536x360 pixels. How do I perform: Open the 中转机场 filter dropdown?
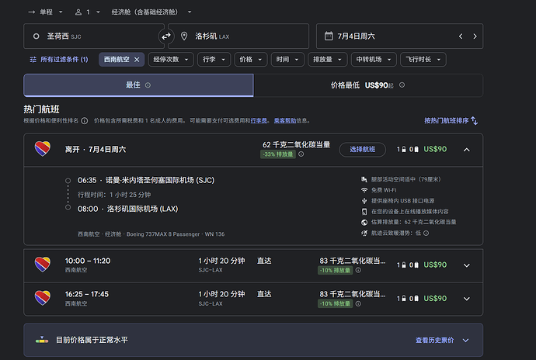pos(374,60)
